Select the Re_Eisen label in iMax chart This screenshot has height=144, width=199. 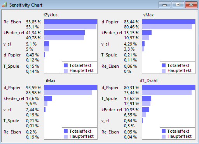(12, 132)
